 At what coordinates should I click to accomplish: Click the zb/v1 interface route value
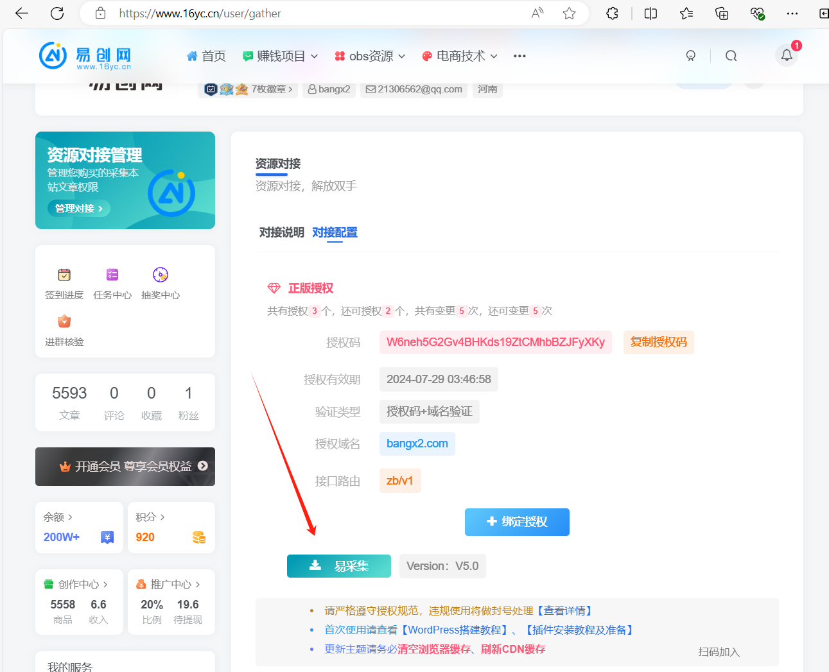coord(400,481)
